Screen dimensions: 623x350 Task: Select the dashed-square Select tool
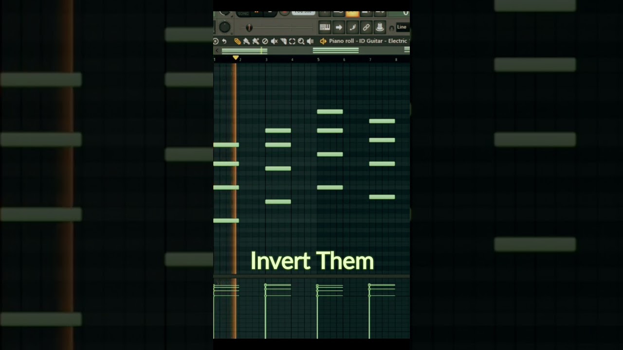292,41
